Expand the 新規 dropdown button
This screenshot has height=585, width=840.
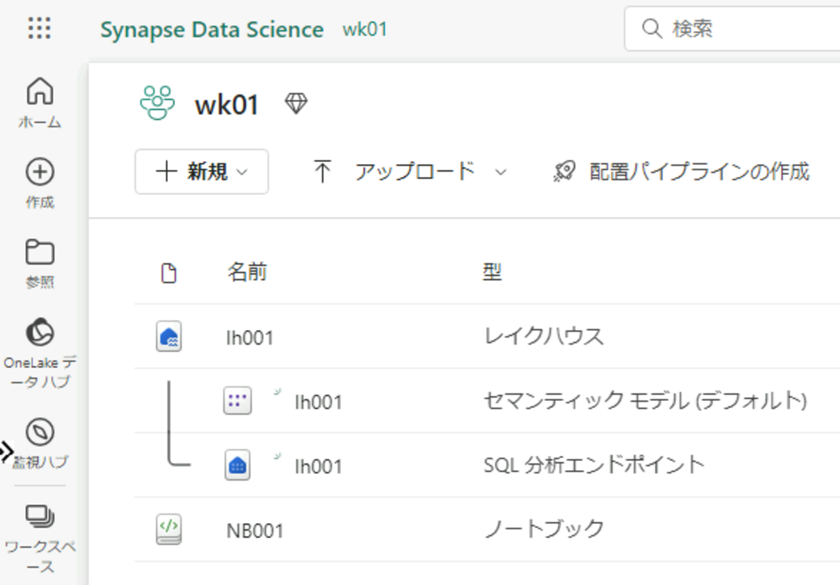coord(202,172)
